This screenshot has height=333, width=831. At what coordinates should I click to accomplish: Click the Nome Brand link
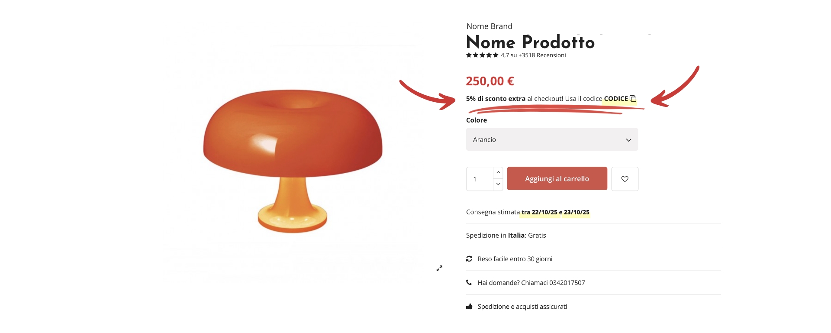point(489,26)
